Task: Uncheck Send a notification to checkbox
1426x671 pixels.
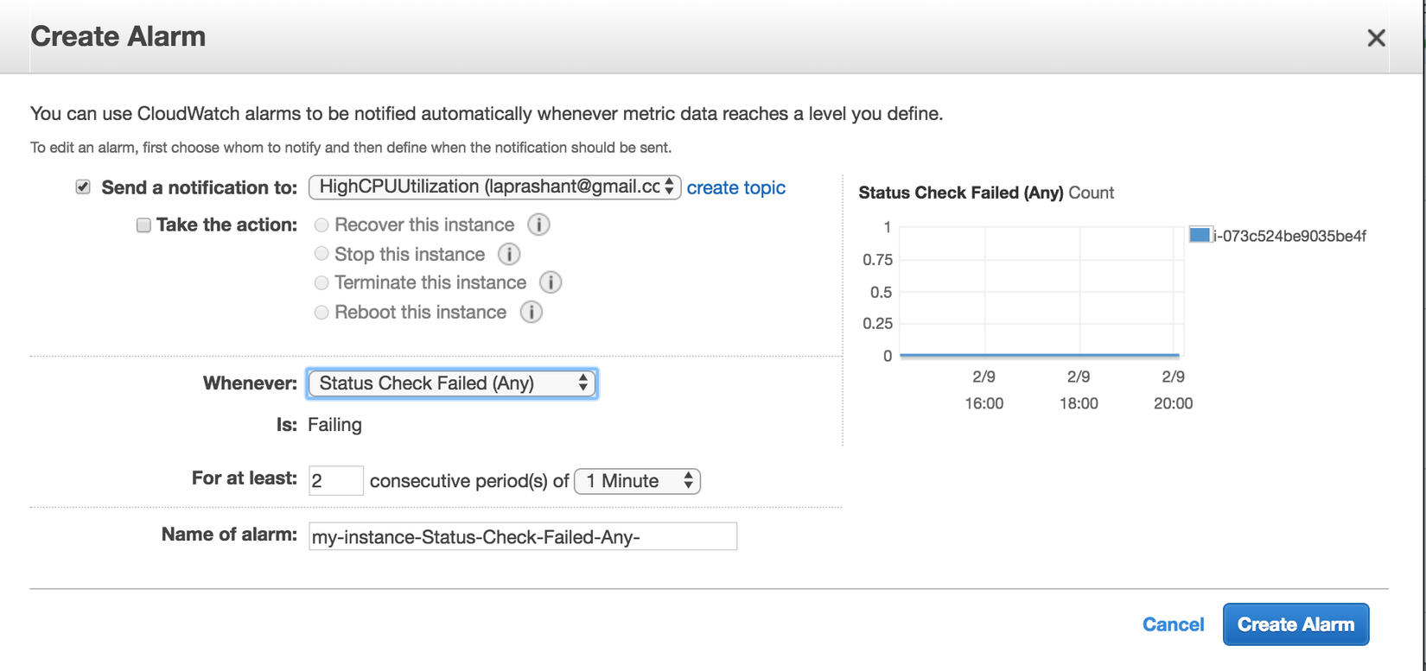Action: click(x=83, y=187)
